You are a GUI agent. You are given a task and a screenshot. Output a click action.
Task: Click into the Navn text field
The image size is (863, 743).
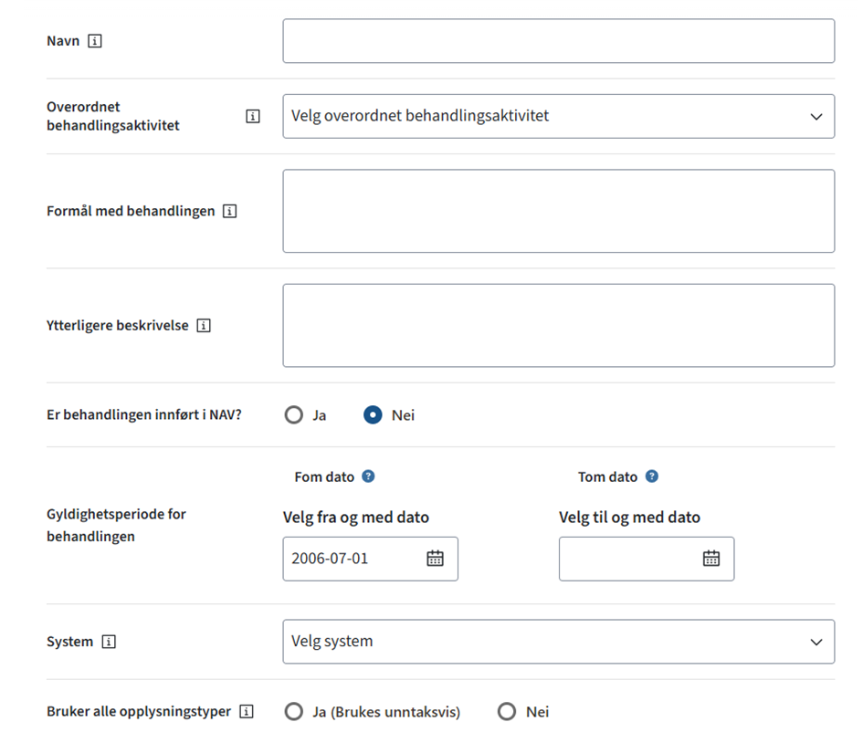pyautogui.click(x=558, y=41)
